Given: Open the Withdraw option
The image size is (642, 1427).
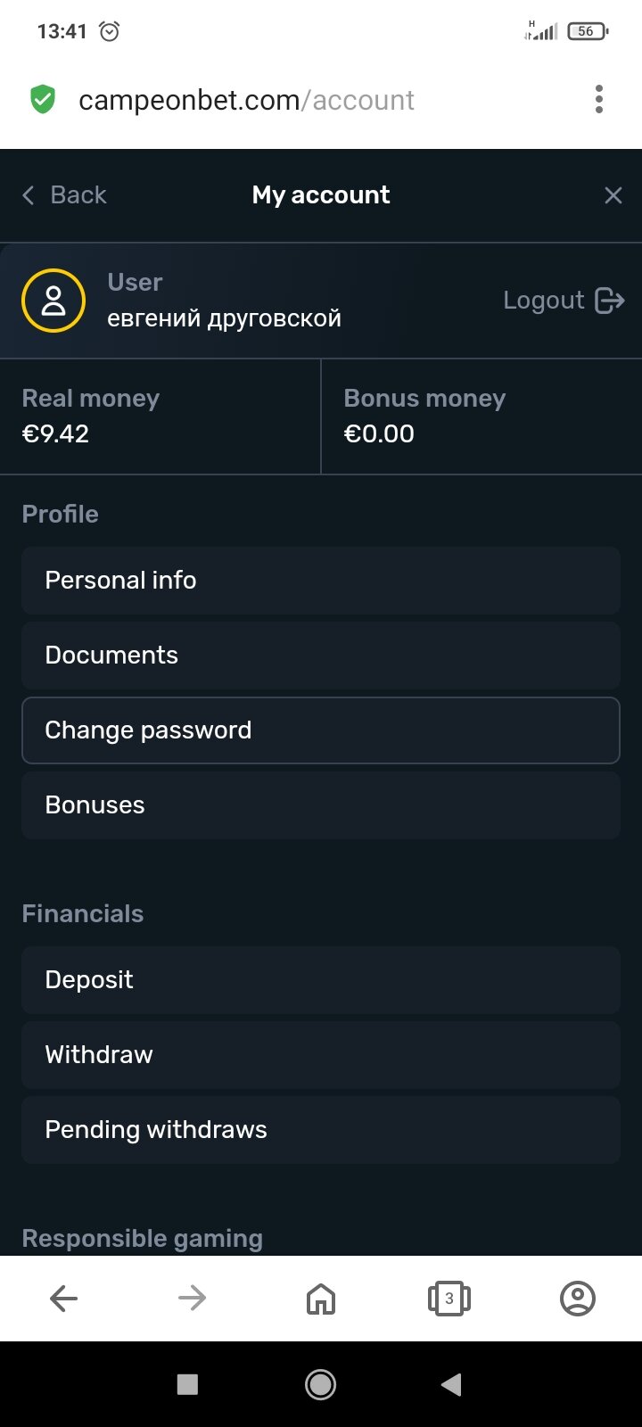Looking at the screenshot, I should tap(321, 1055).
